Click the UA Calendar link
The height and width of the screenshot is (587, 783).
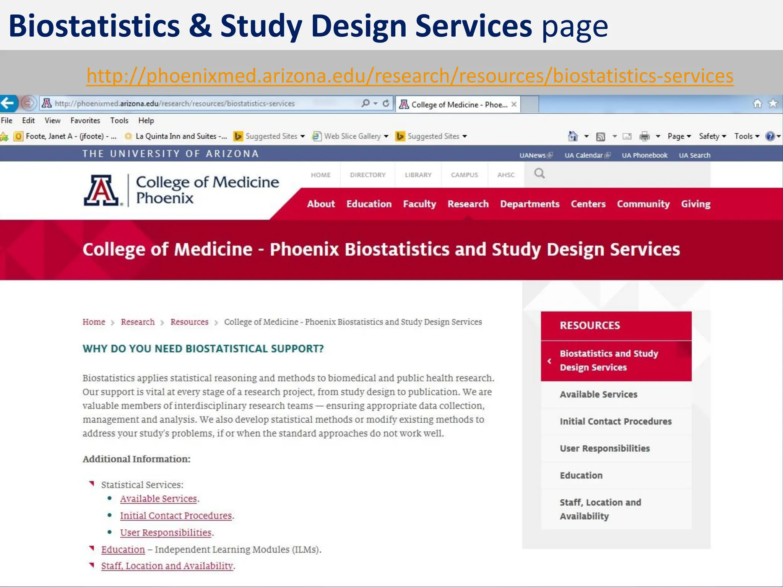pos(588,155)
